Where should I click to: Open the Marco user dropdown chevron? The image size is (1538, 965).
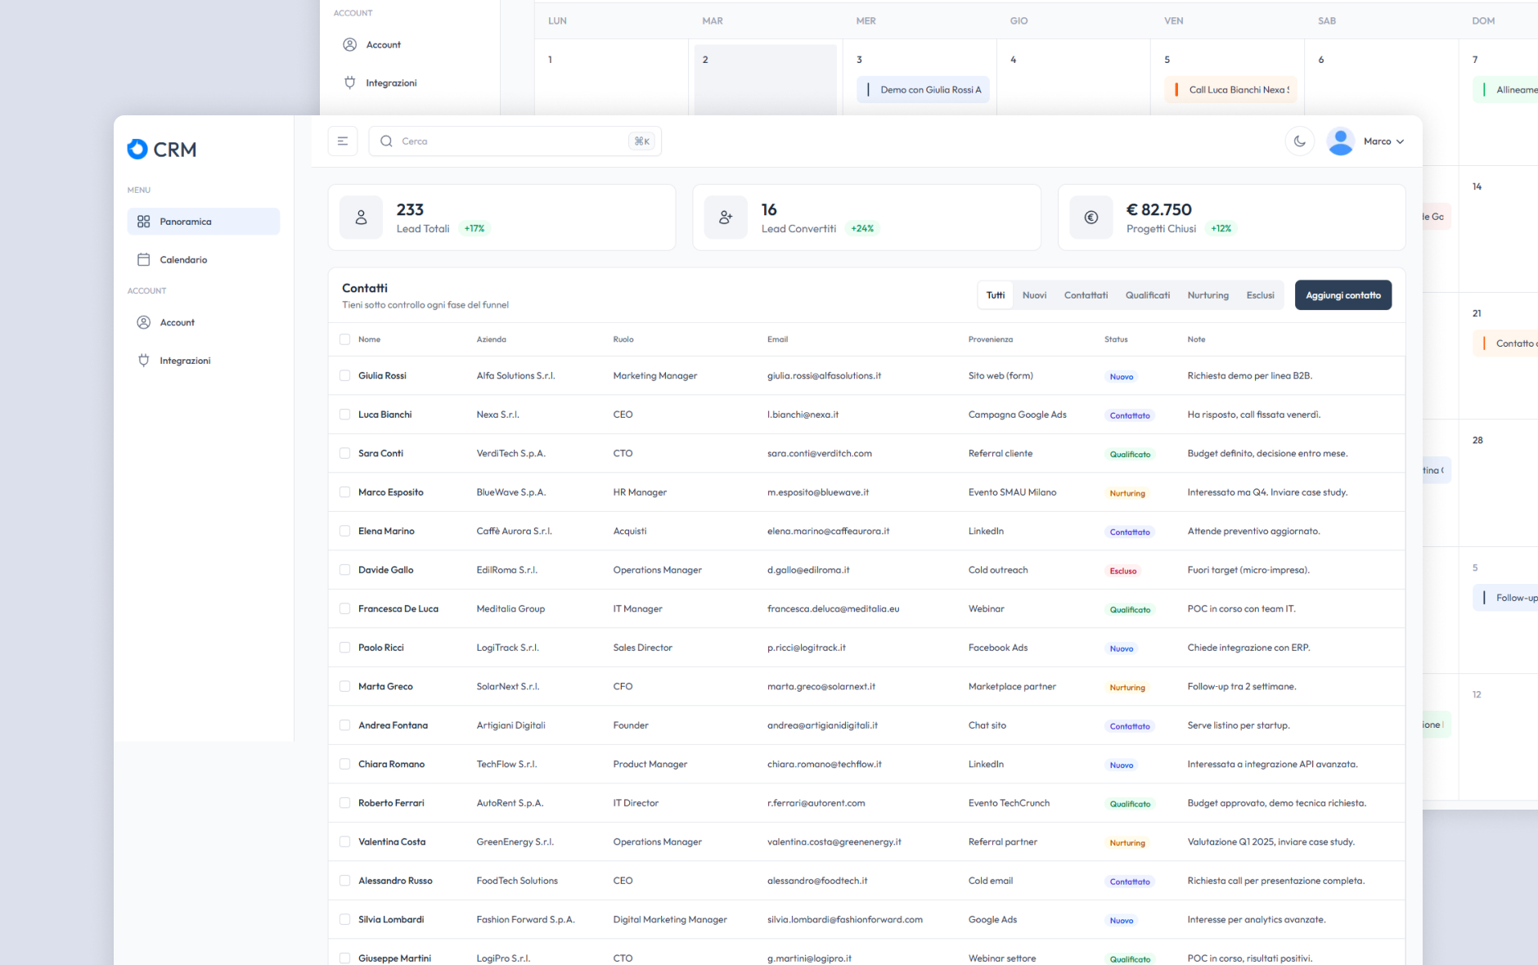click(x=1401, y=141)
